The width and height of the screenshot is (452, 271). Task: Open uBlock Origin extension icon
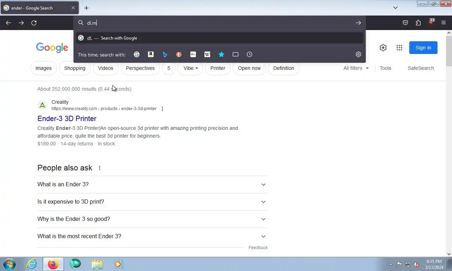coord(431,23)
